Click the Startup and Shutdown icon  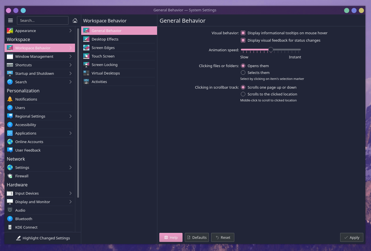(10, 73)
